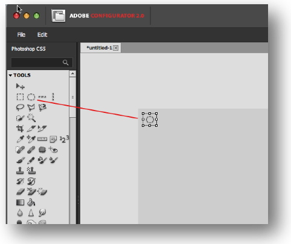Select the Rectangular Marquee tool
Viewport: 291px width, 244px height.
[x=20, y=97]
